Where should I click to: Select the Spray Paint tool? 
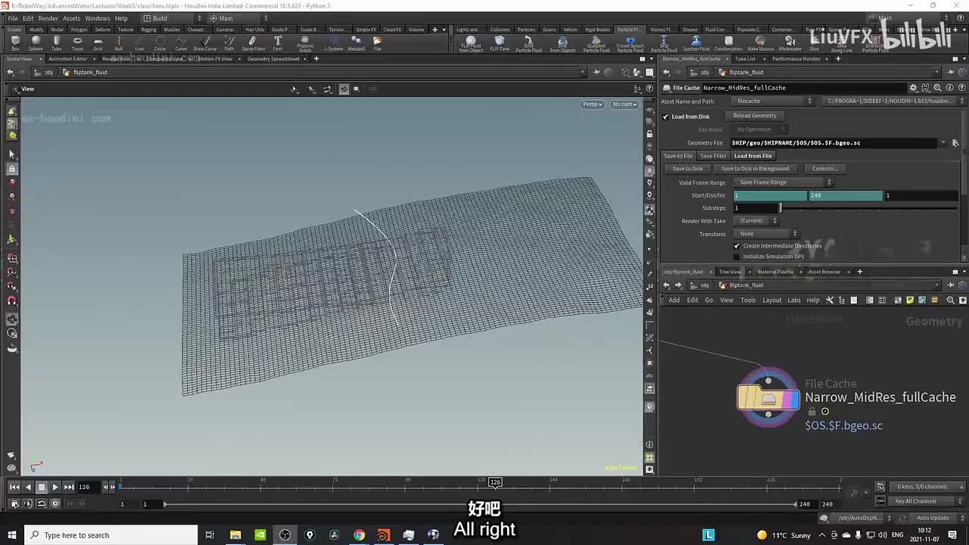tap(254, 43)
